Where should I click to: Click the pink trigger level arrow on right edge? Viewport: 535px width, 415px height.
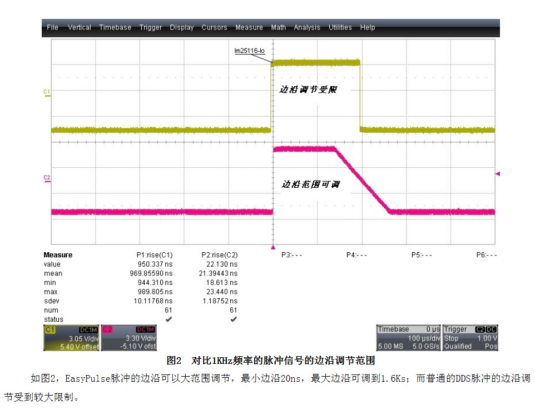point(498,174)
